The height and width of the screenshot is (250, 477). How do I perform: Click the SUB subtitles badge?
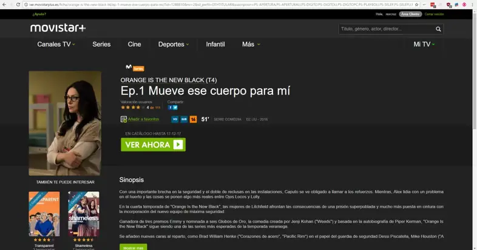pyautogui.click(x=184, y=119)
